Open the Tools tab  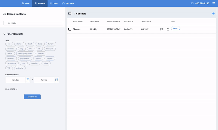point(54,3)
